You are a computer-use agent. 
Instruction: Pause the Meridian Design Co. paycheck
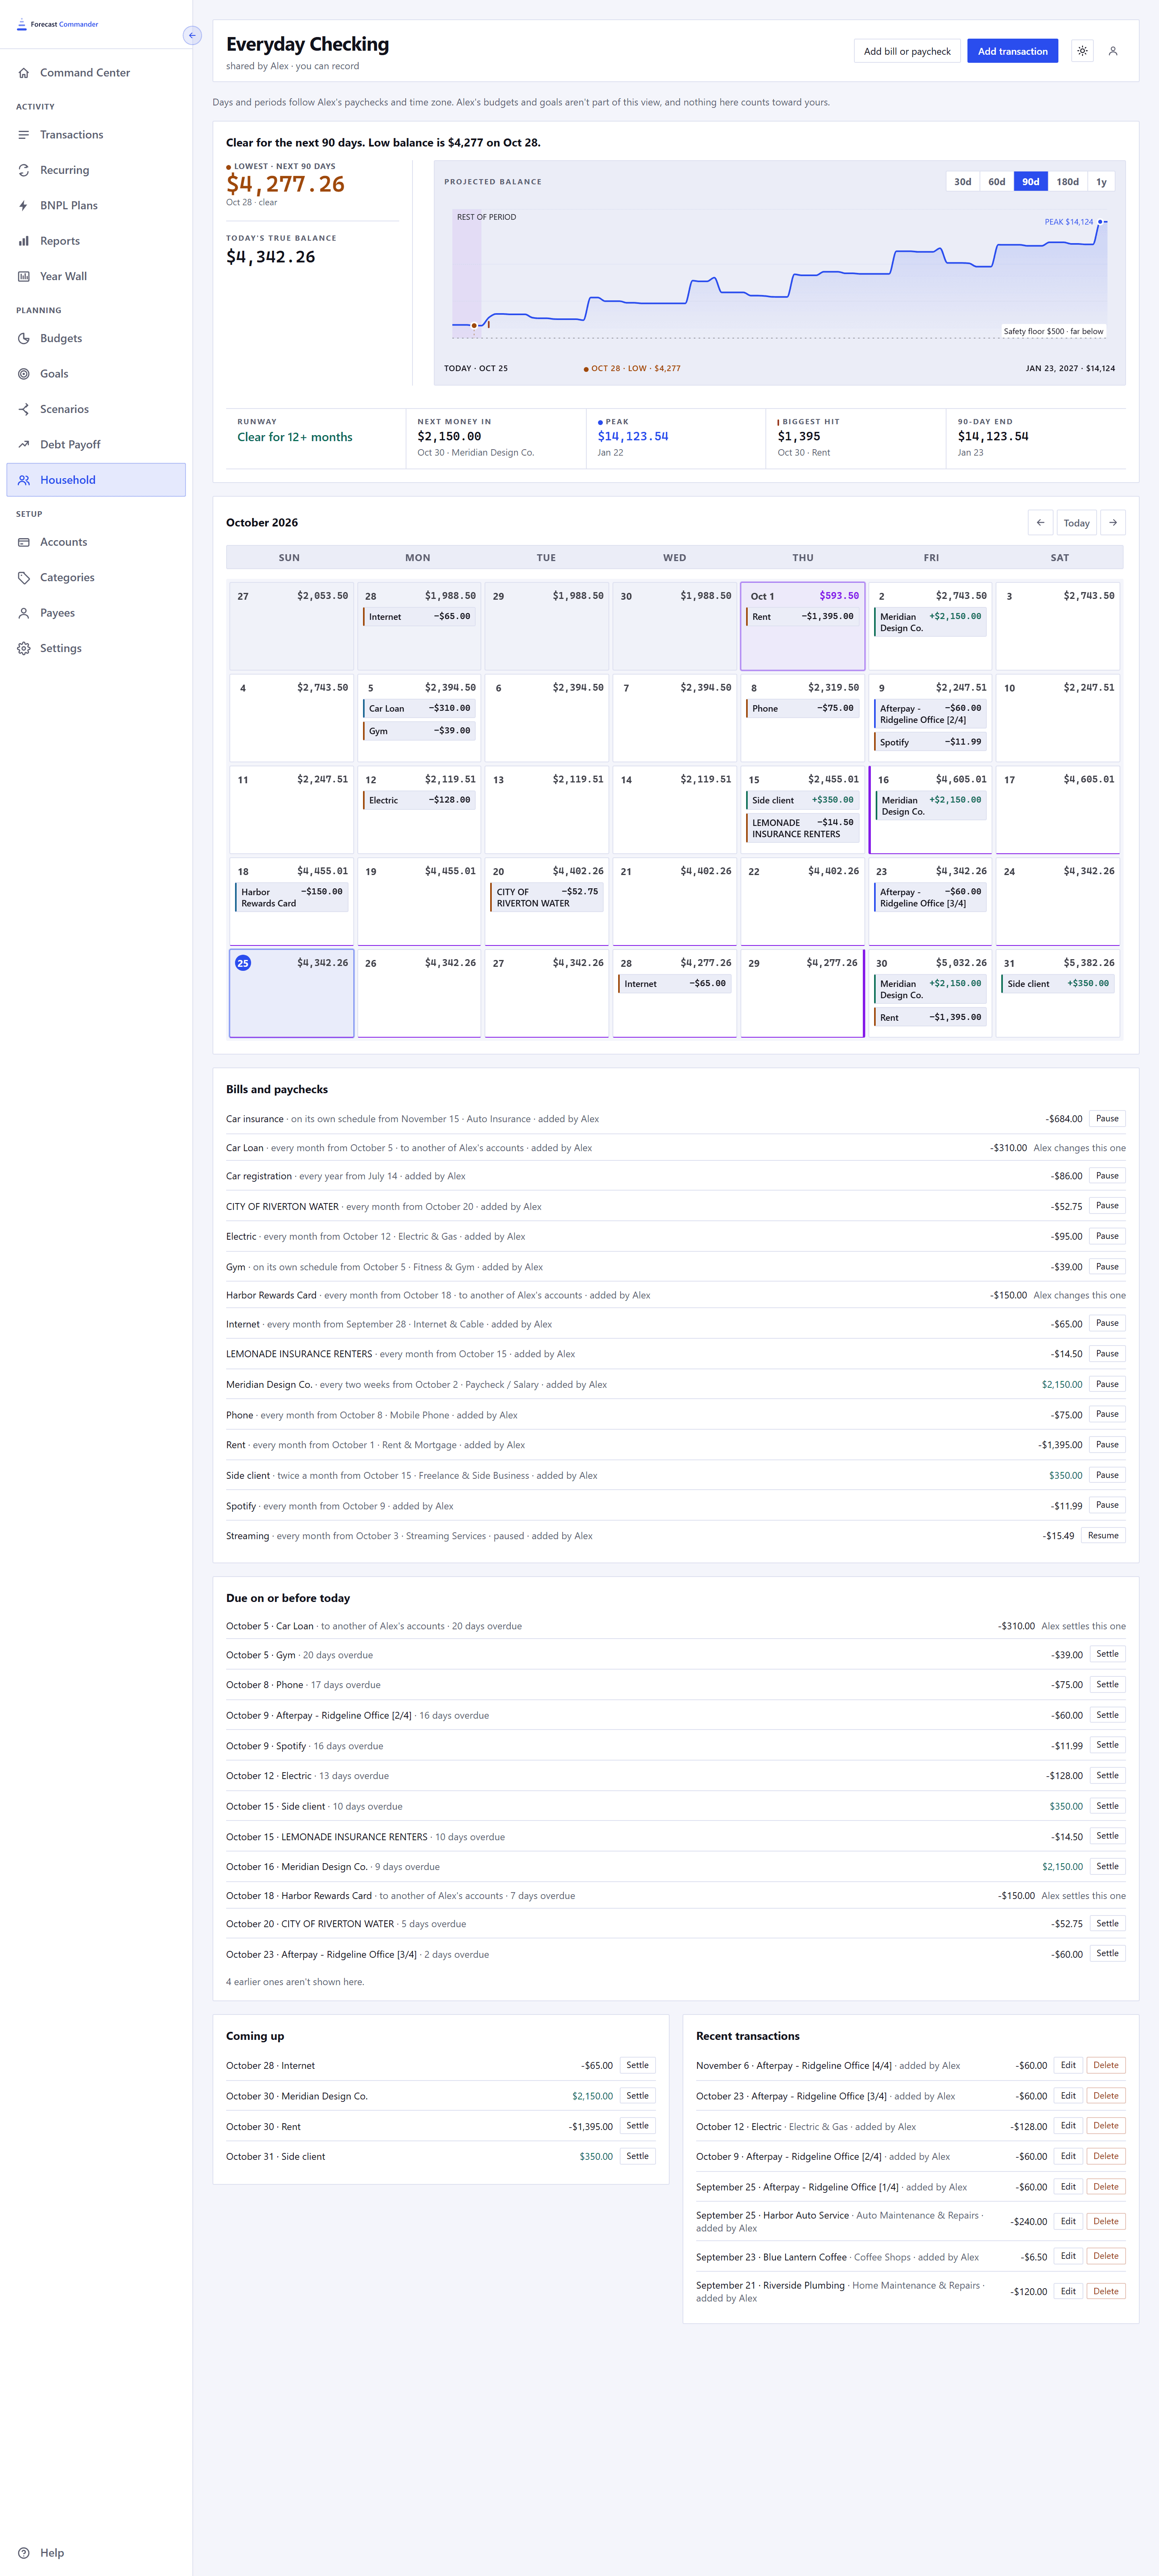pyautogui.click(x=1107, y=1385)
